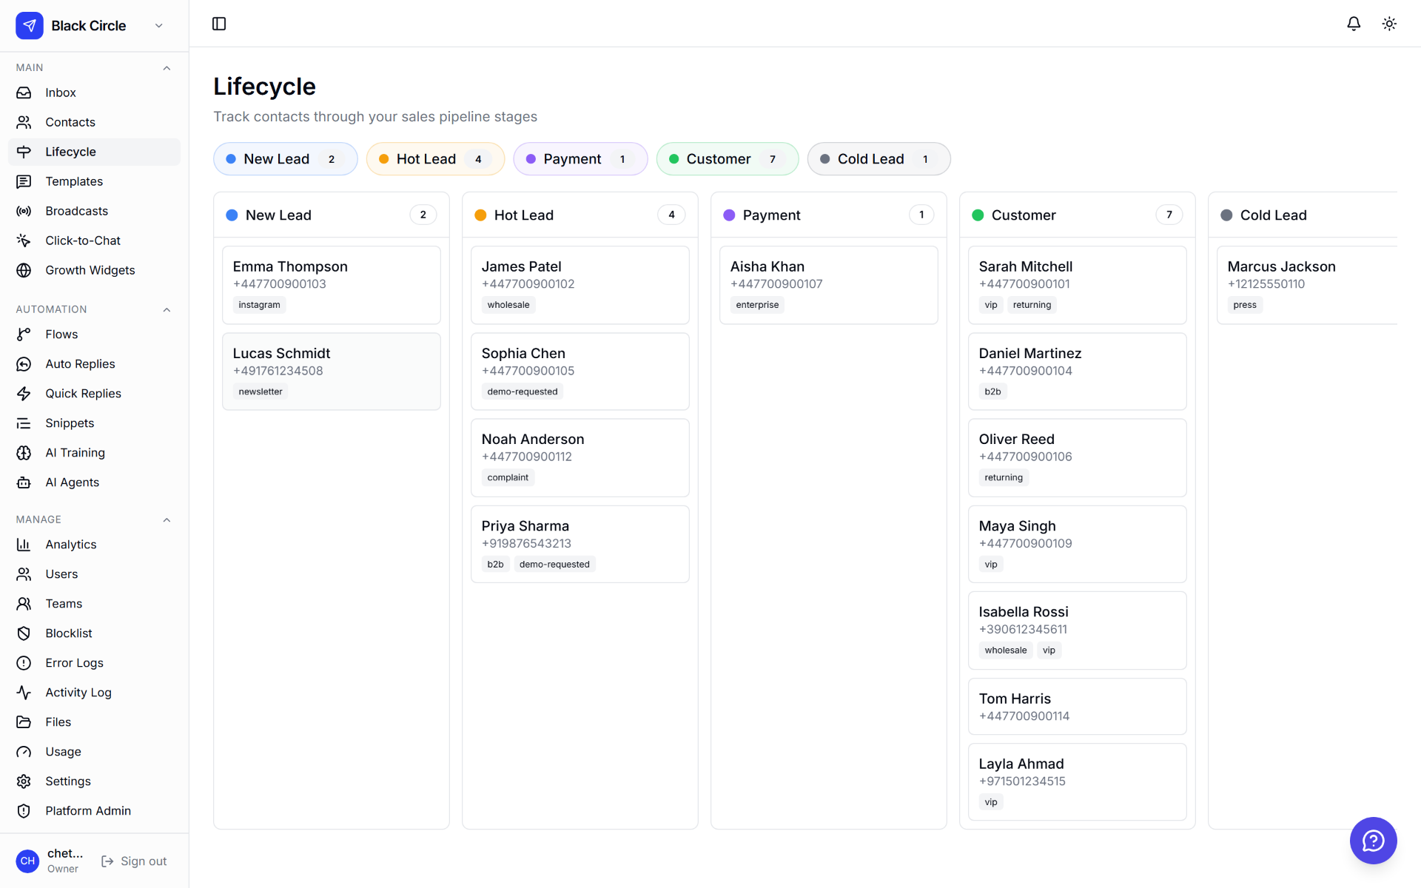Open Aisha Khan contact card
The image size is (1421, 888).
(x=828, y=285)
